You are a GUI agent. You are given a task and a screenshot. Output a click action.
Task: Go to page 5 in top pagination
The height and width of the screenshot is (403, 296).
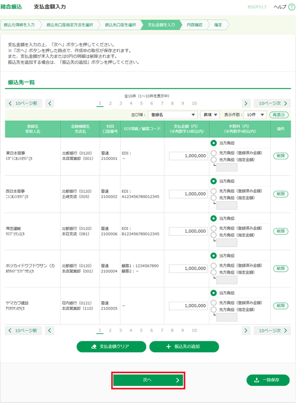[x=141, y=103]
